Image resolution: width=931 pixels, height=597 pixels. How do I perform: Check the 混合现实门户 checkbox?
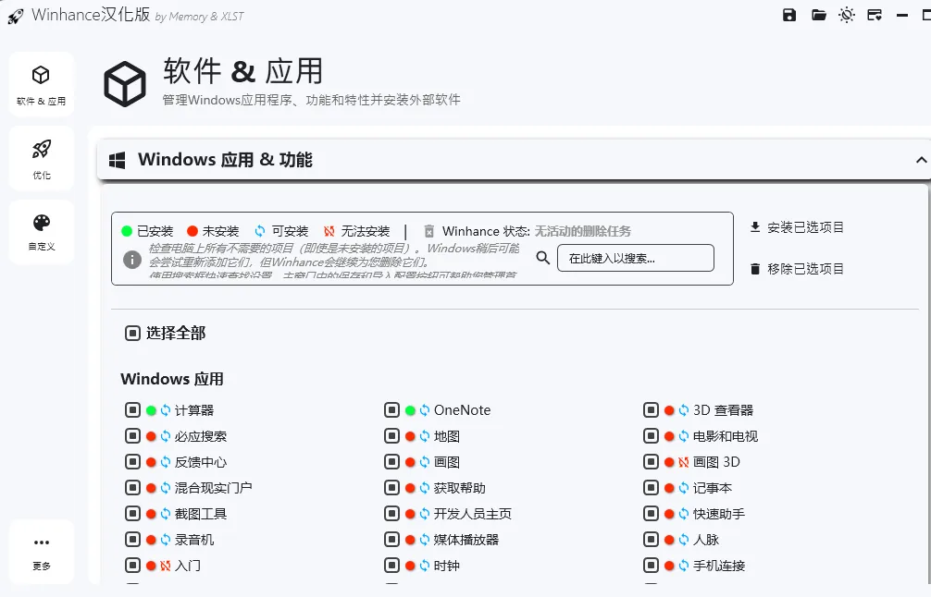(x=132, y=488)
